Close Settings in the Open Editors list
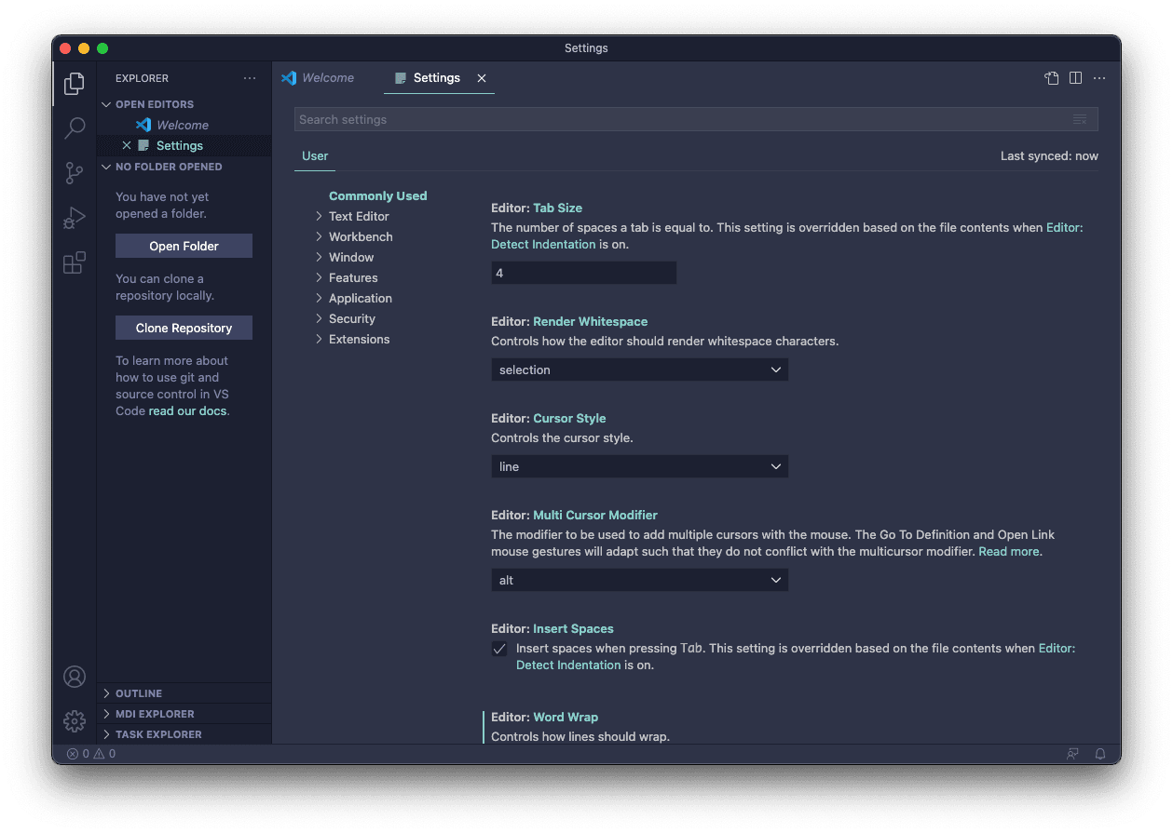The height and width of the screenshot is (833, 1173). [127, 145]
